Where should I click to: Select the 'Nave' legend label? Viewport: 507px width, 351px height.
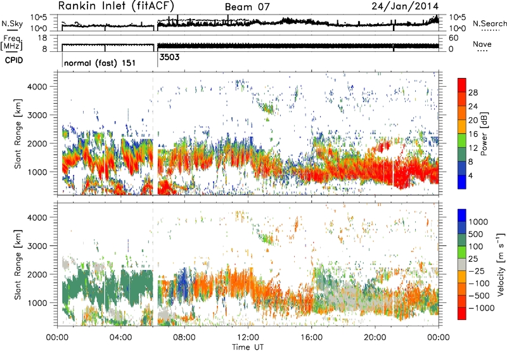click(482, 44)
